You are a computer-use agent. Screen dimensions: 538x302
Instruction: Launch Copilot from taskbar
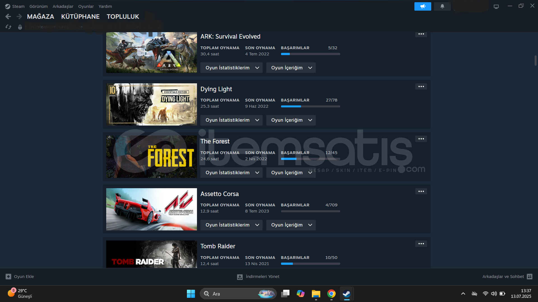[x=301, y=294]
